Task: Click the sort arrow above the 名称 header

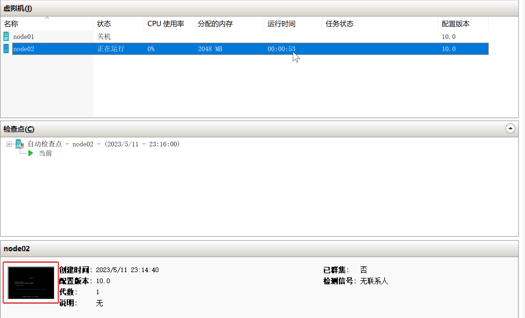Action: click(x=47, y=18)
